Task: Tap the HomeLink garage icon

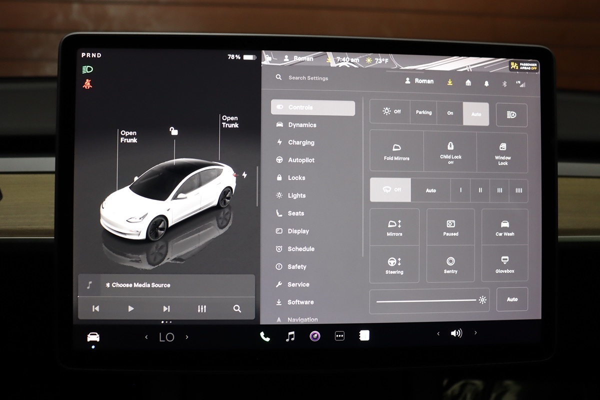Action: click(468, 83)
